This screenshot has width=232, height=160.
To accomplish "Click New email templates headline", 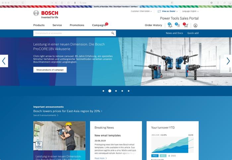I will [108, 135].
